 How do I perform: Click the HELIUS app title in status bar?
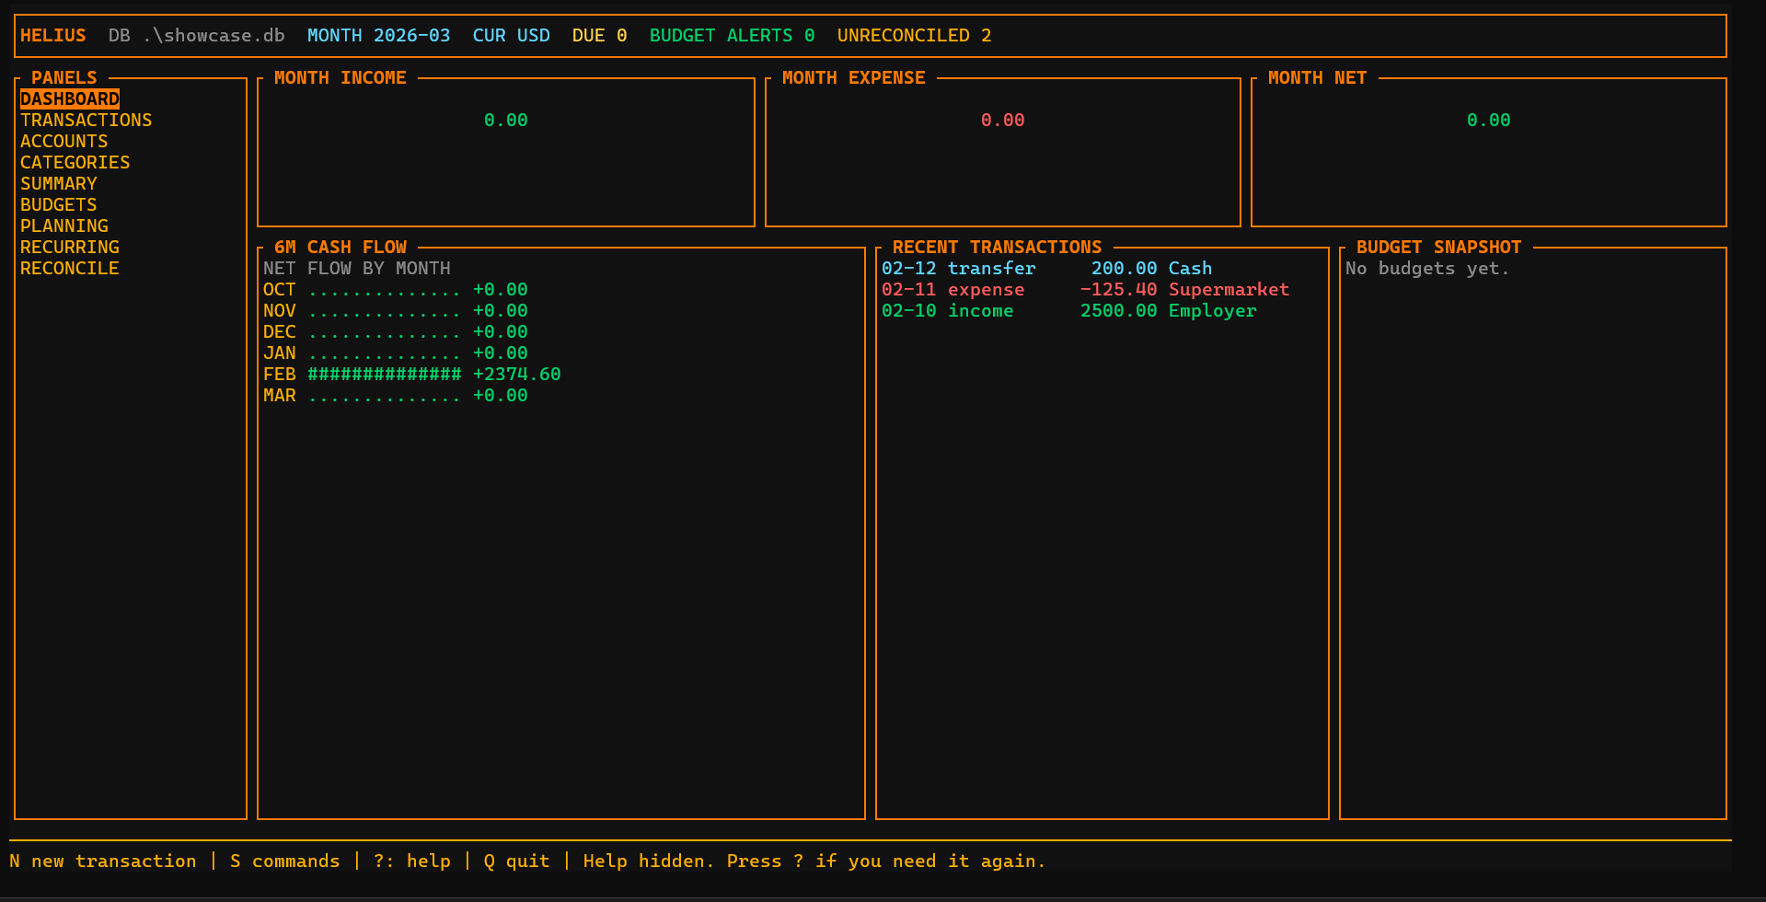coord(52,35)
